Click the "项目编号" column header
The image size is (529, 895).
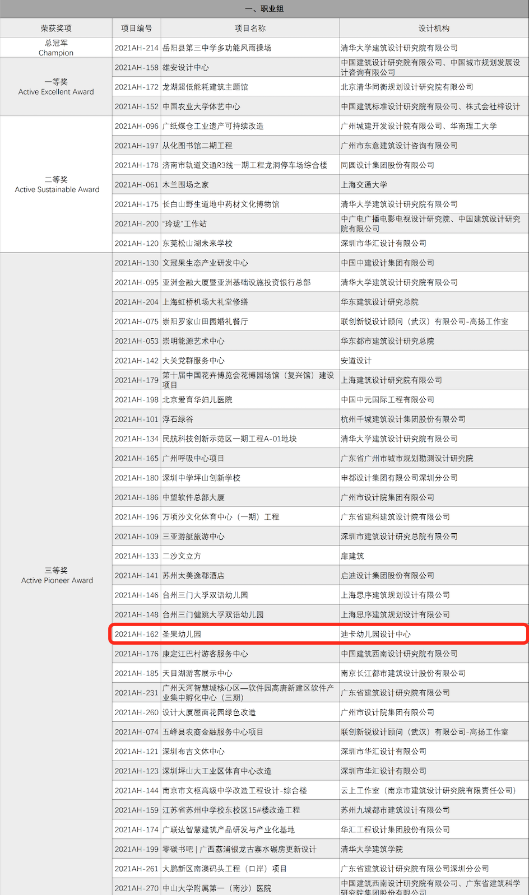136,28
